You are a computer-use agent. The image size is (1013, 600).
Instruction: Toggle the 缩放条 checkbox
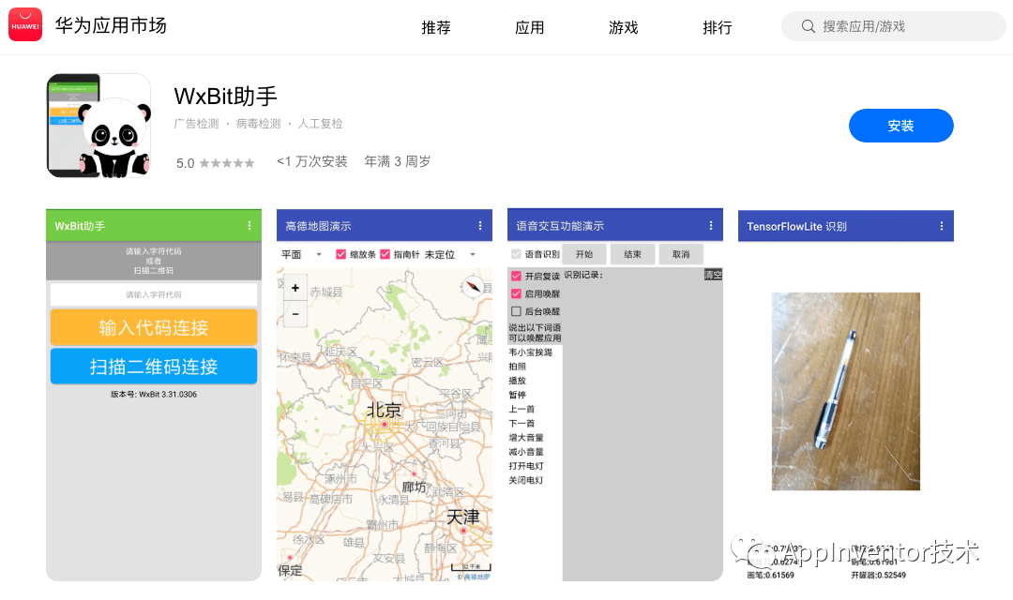point(340,254)
